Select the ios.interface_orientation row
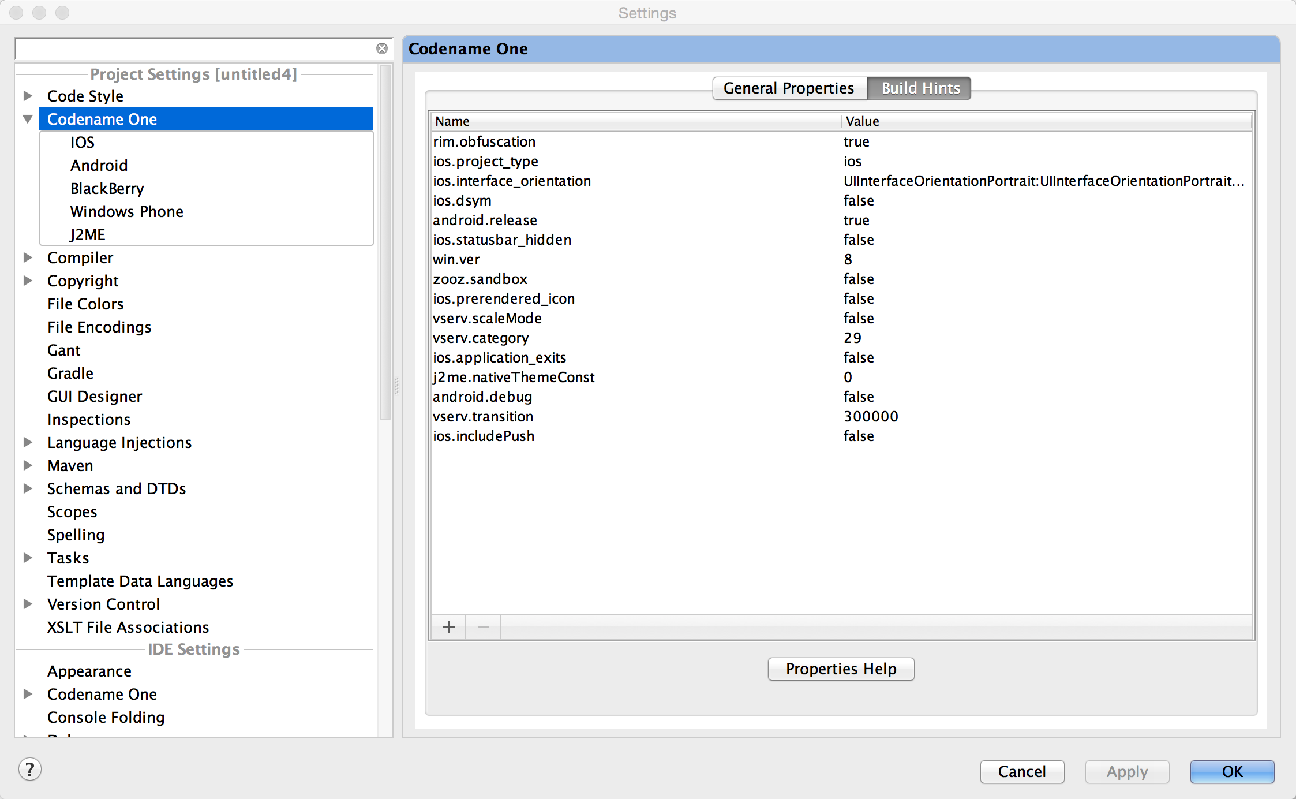 pyautogui.click(x=841, y=181)
